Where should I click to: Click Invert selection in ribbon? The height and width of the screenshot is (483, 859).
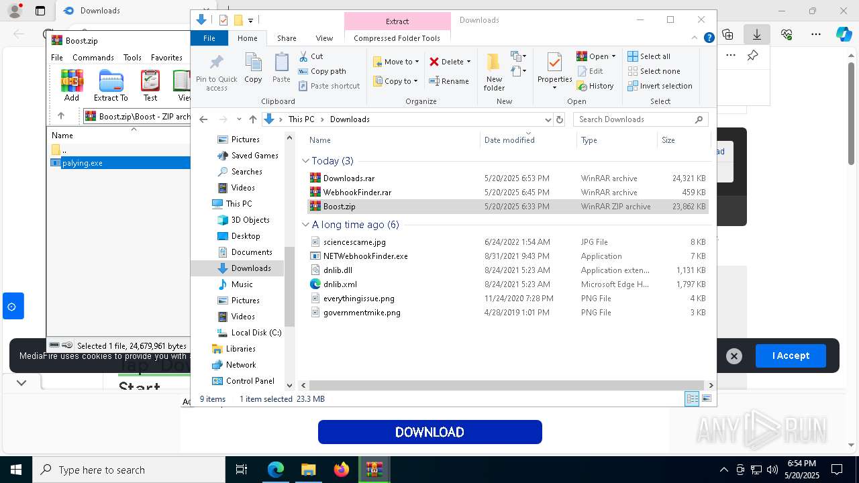[x=660, y=86]
